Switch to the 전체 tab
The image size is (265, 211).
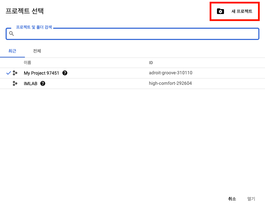37,51
